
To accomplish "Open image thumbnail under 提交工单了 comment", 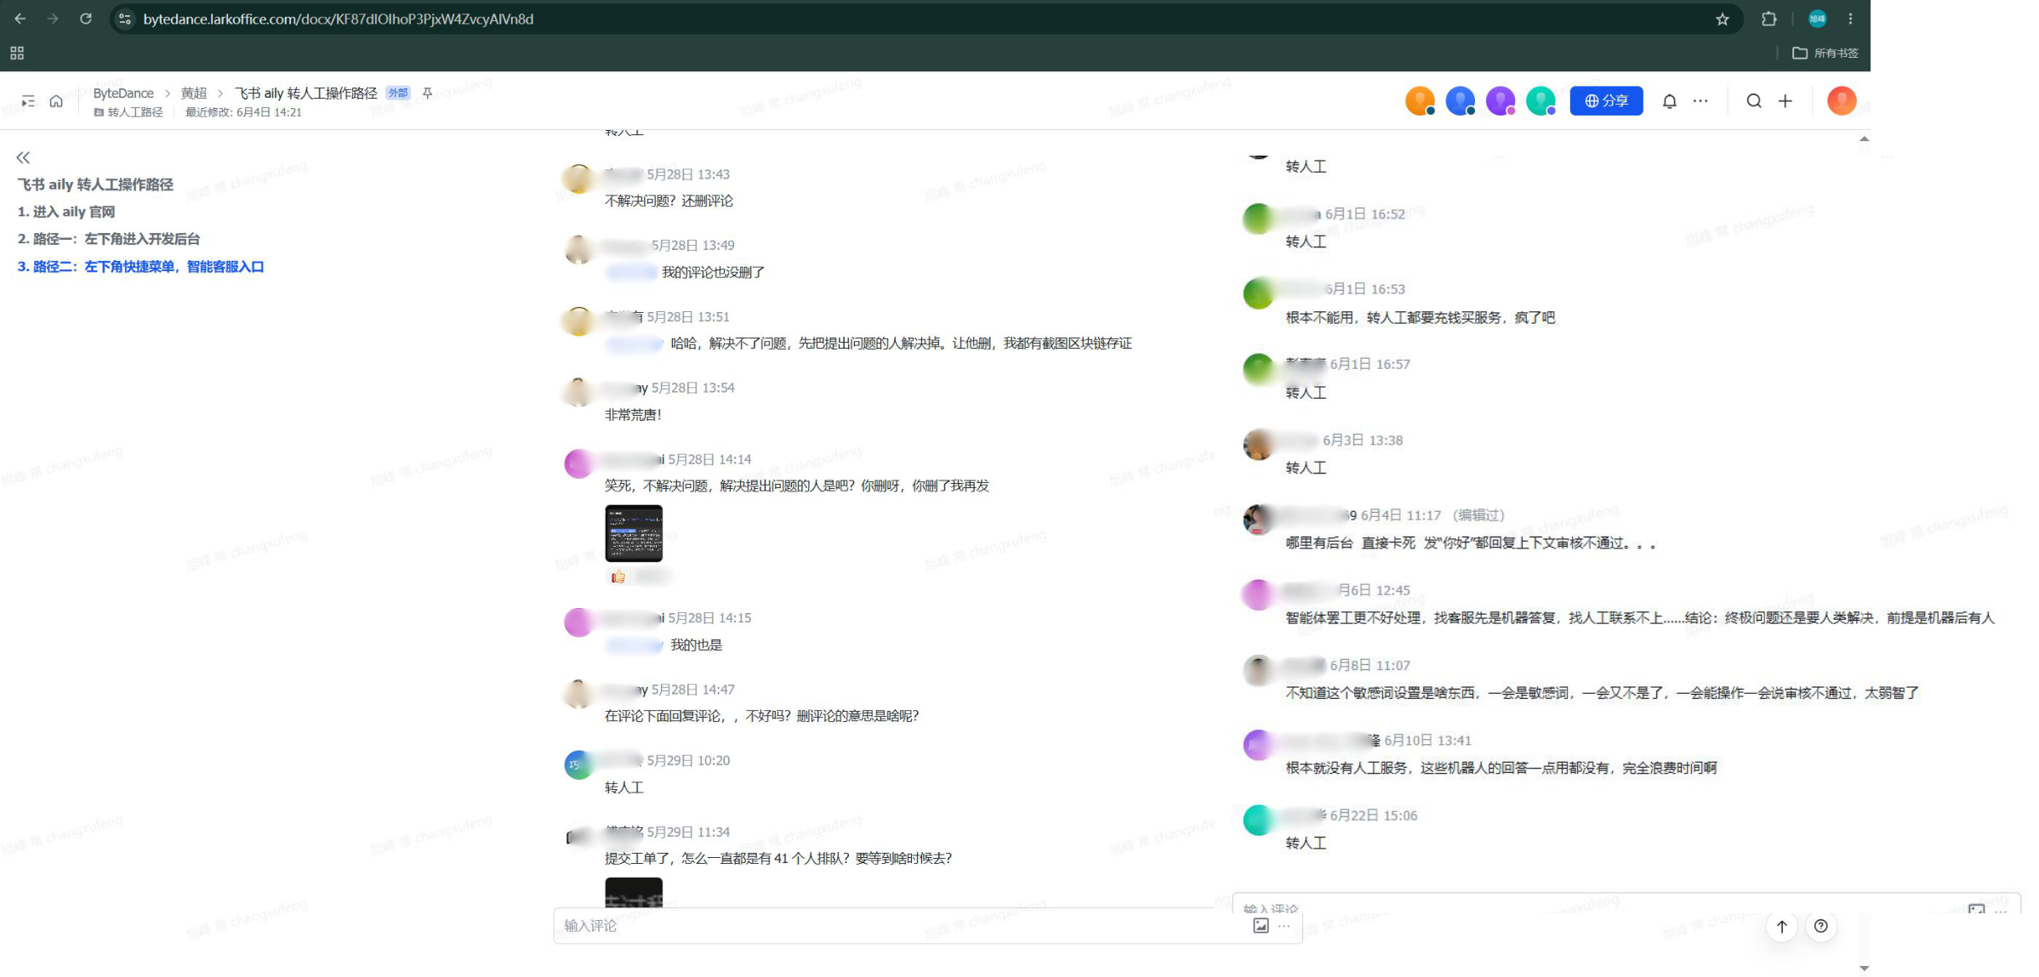I will (x=634, y=892).
